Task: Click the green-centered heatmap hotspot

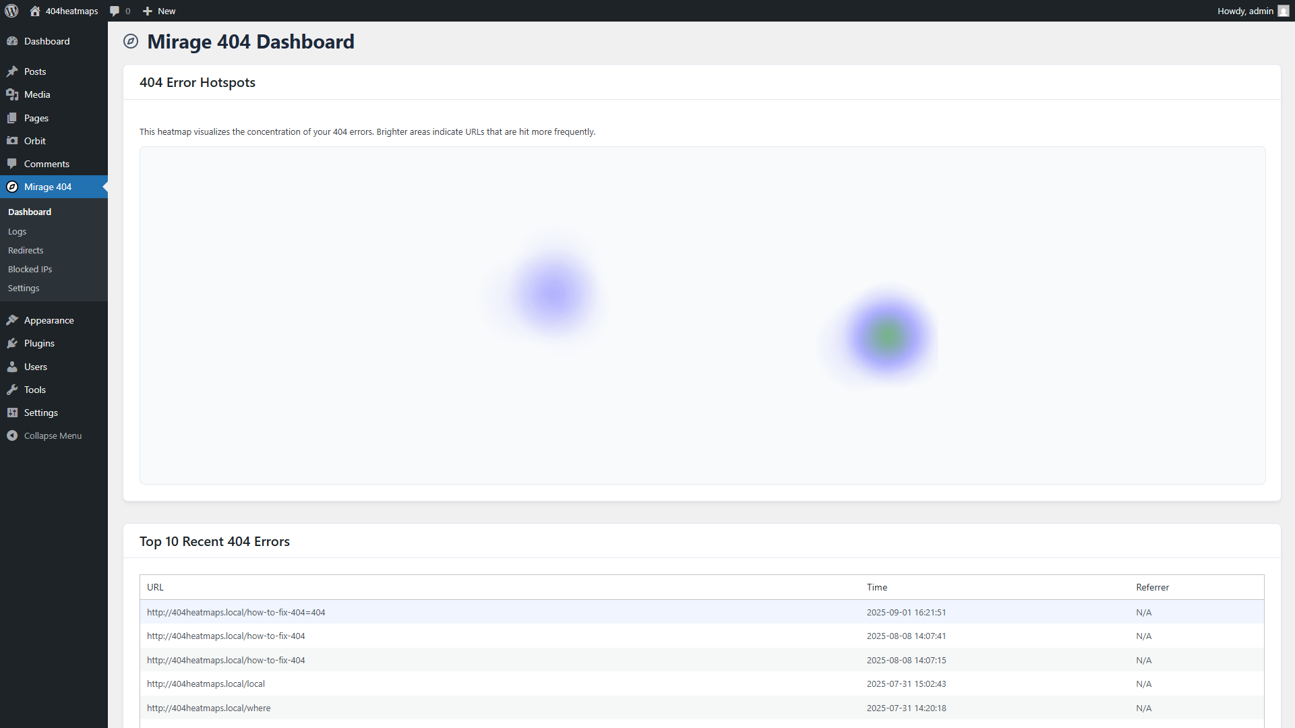Action: (x=888, y=336)
